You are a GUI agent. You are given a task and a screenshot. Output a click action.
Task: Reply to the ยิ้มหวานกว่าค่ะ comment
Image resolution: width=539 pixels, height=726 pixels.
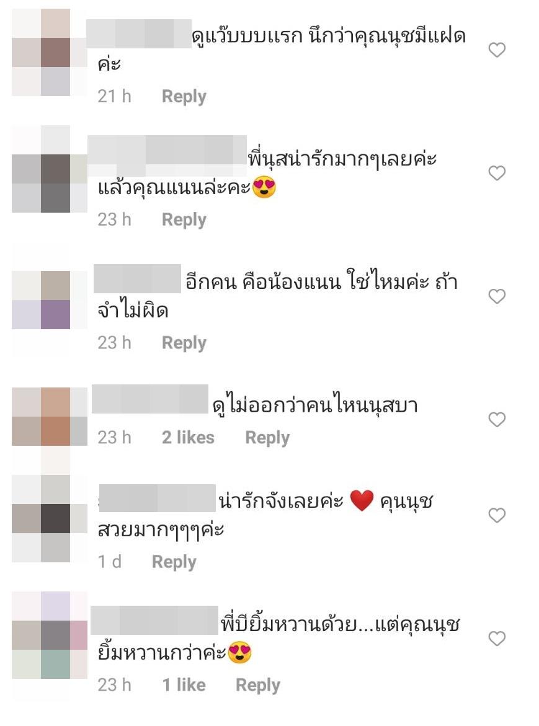click(258, 685)
